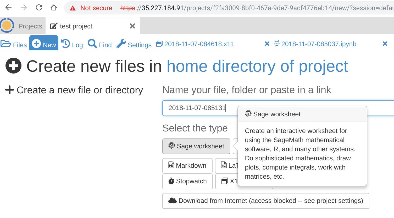
Task: Open project Settings wrench
Action: tap(134, 45)
